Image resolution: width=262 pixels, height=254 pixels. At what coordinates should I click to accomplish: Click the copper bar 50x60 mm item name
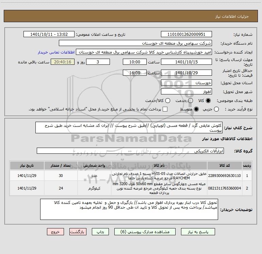(x=159, y=188)
